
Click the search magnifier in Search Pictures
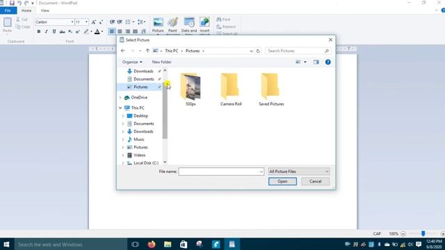(327, 51)
